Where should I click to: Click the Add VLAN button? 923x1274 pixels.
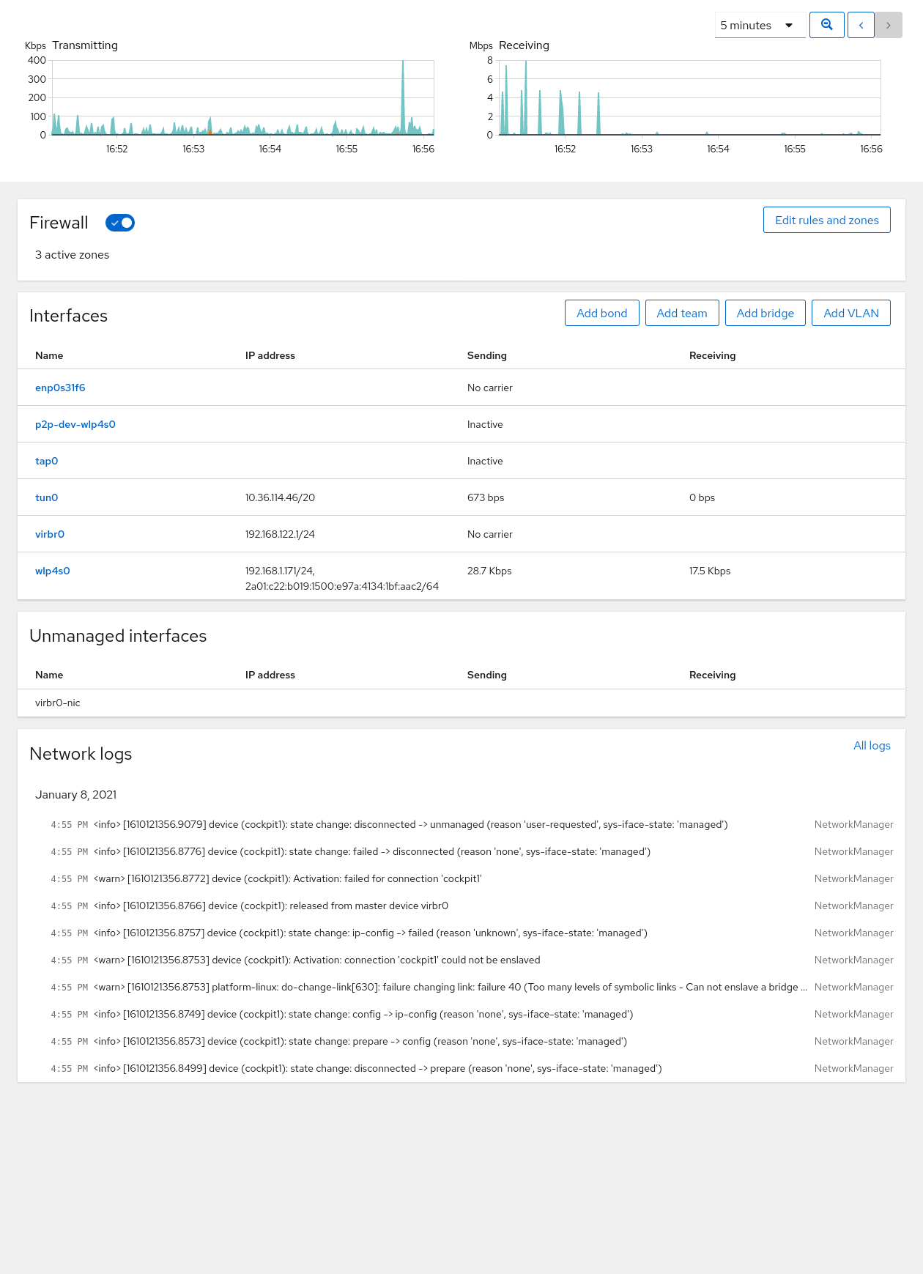850,313
